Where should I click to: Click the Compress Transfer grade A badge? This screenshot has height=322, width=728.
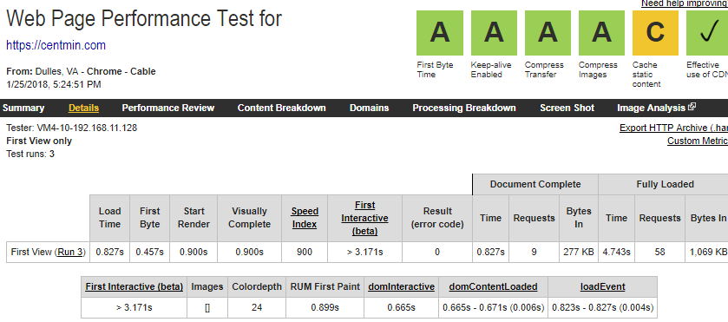coord(548,32)
